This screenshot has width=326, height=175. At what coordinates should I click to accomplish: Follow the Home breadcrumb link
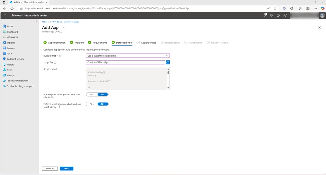(x=45, y=22)
